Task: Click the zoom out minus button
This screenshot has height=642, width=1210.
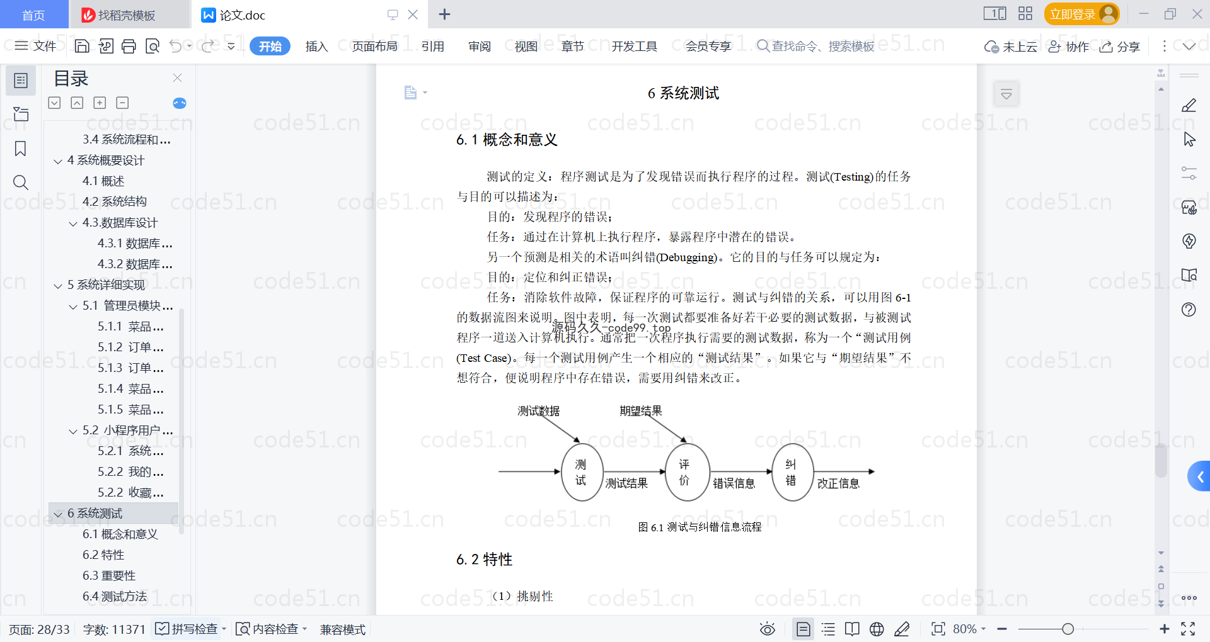Action: tap(1002, 629)
